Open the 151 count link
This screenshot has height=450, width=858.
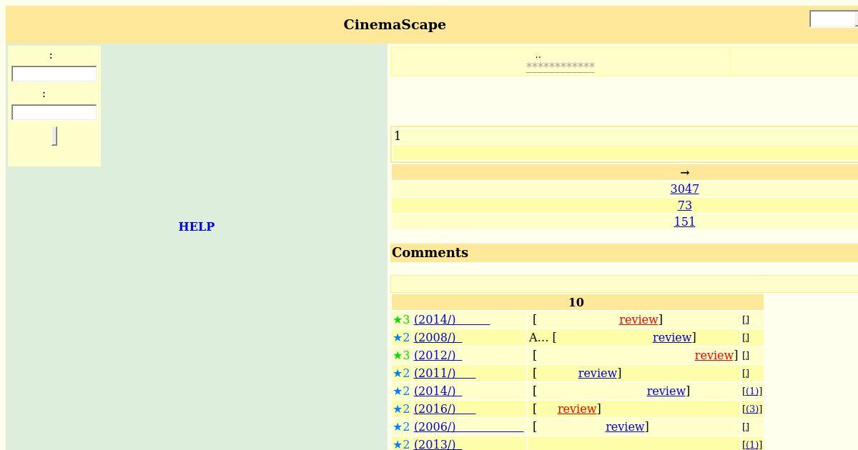point(684,221)
